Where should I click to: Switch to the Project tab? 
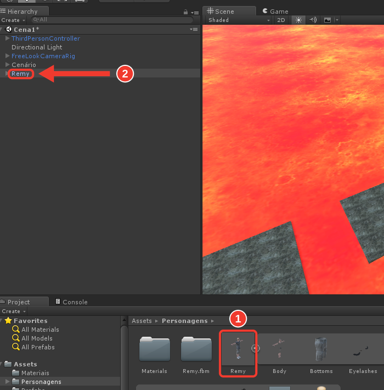click(x=24, y=302)
